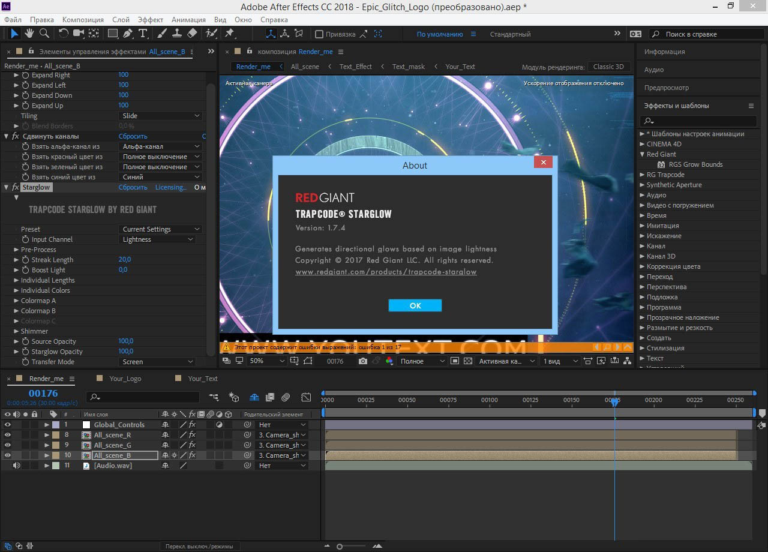Viewport: 768px width, 552px height.
Task: Select the Hand tool
Action: (x=31, y=34)
